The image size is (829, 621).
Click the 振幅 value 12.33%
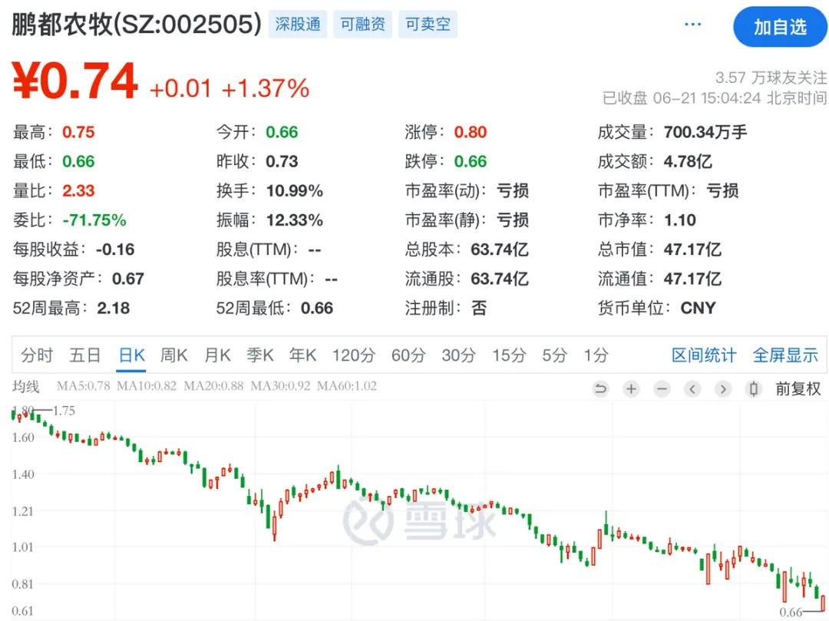coord(295,220)
